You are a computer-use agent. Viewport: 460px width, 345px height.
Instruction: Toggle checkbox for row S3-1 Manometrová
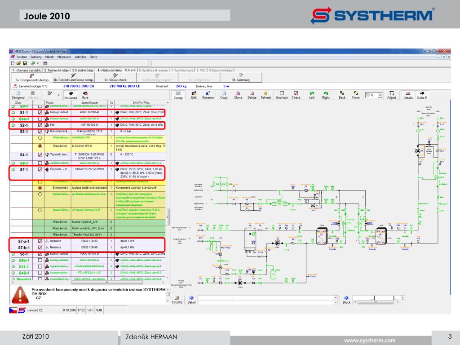[40, 132]
